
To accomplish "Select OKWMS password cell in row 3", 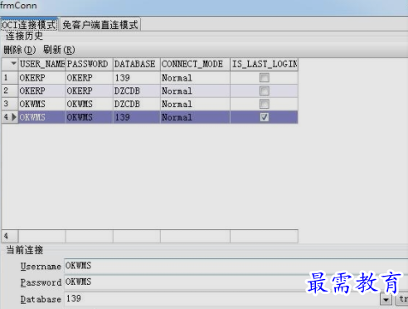I will pyautogui.click(x=90, y=104).
